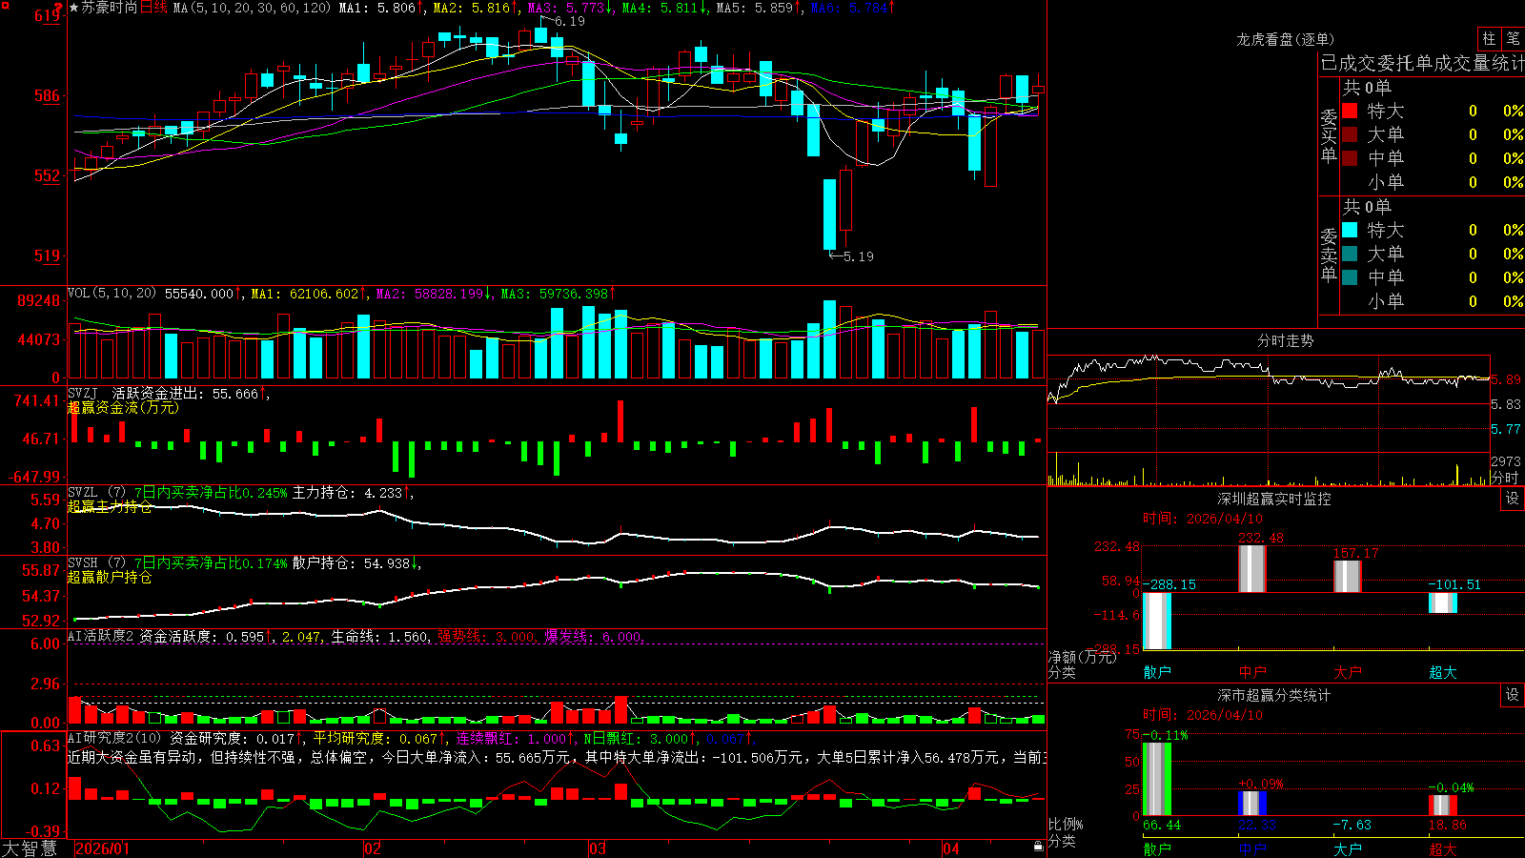Screen dimensions: 1525x858
Task: Click the 超赢资金流(万元) label
Action: [123, 407]
